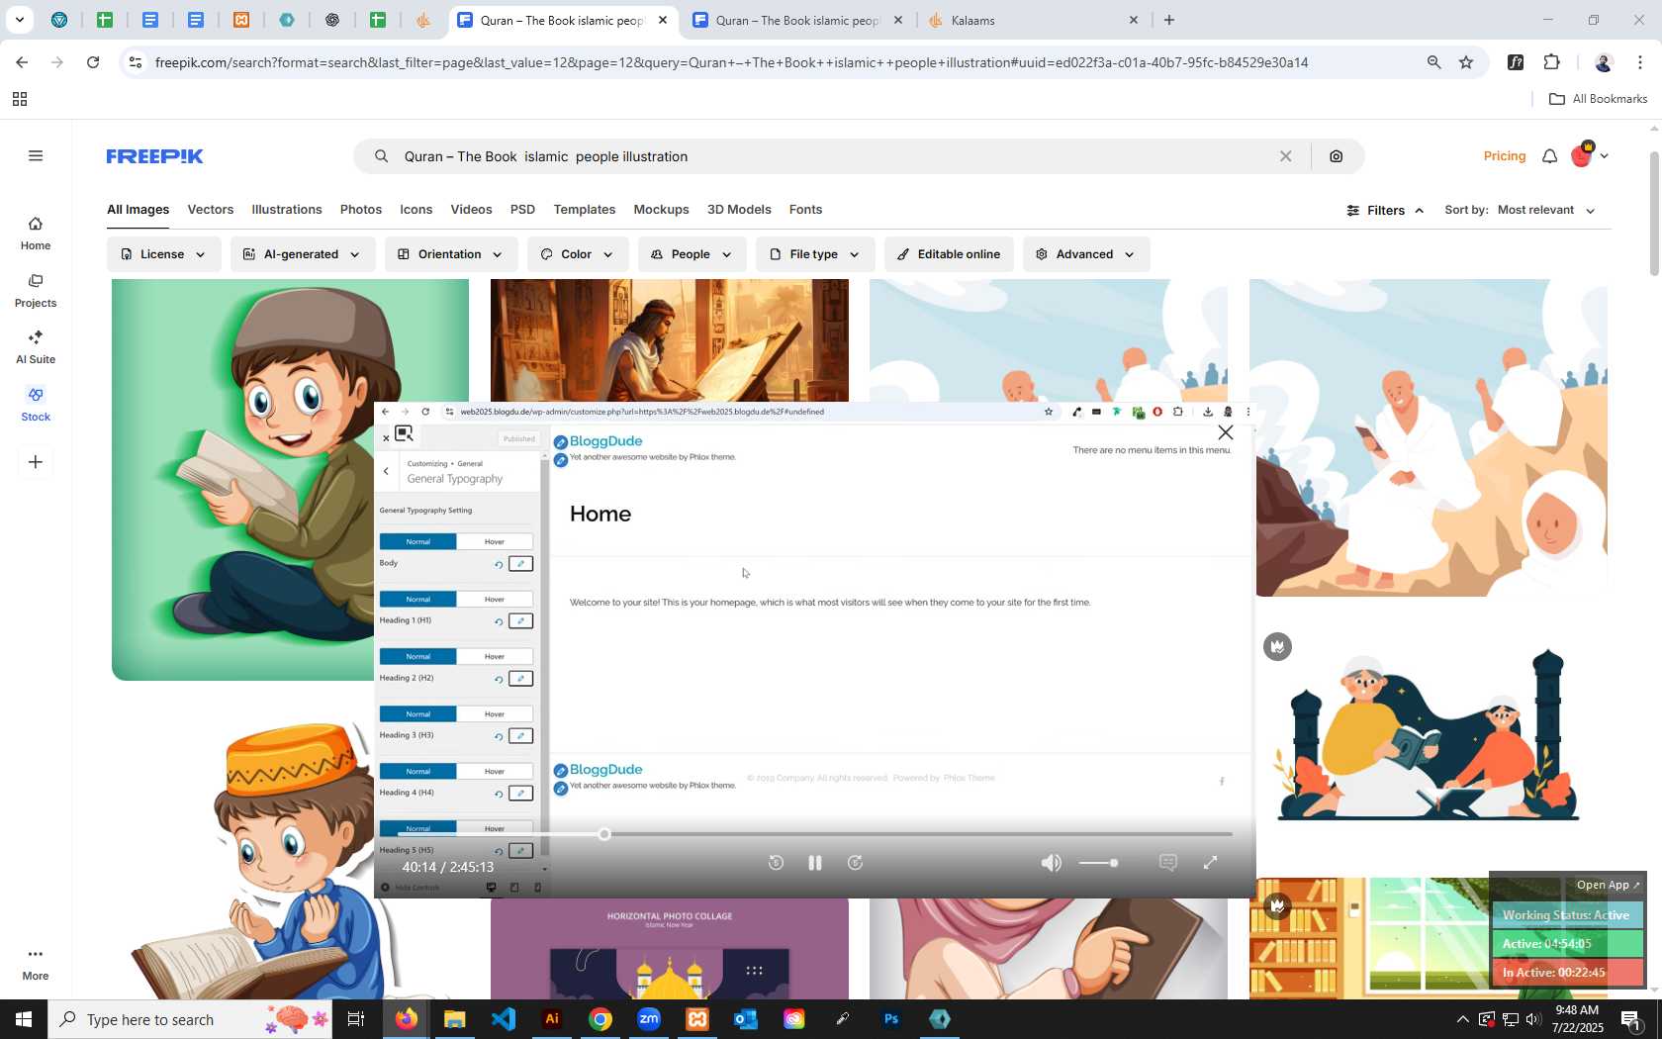Click the Freepik logo
The width and height of the screenshot is (1662, 1039).
(x=154, y=156)
